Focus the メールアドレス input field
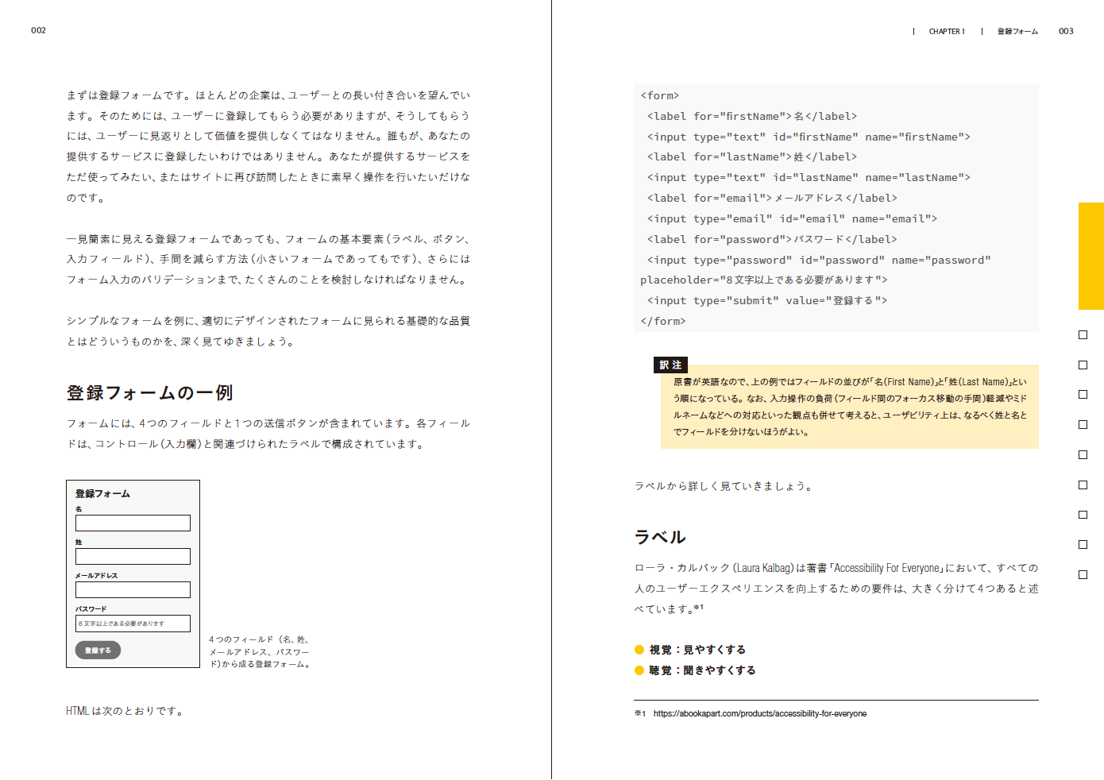This screenshot has height=780, width=1104. (x=133, y=589)
